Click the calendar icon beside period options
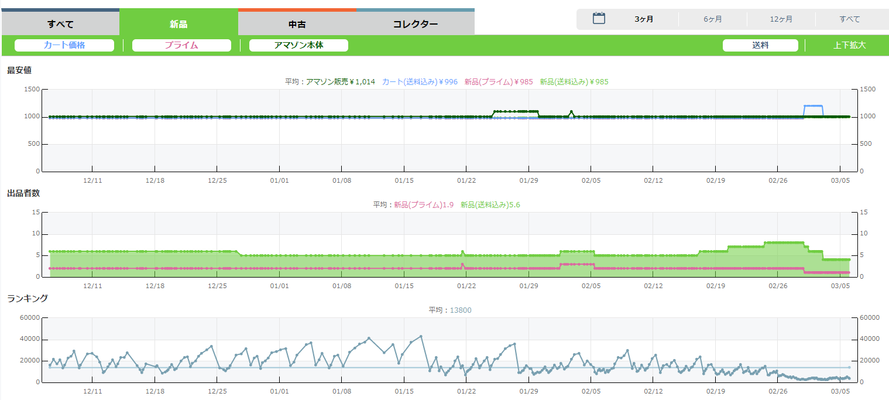 [x=598, y=19]
